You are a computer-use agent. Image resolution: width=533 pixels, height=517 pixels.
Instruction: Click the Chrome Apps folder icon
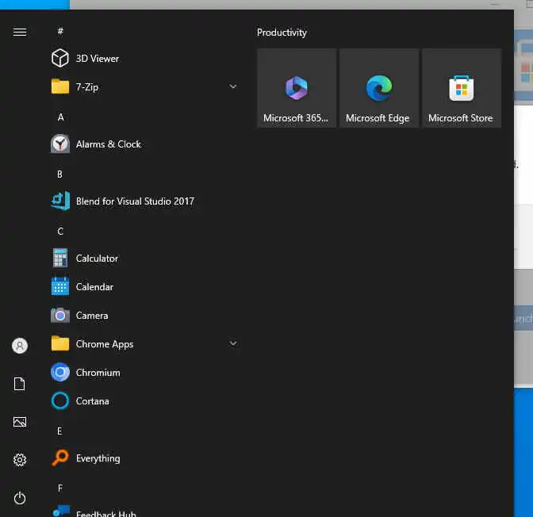60,343
